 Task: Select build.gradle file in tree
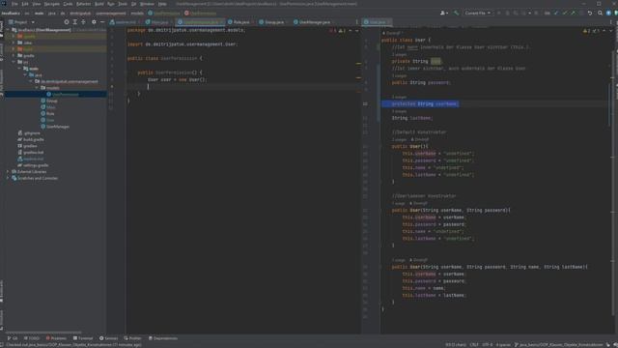pos(31,139)
